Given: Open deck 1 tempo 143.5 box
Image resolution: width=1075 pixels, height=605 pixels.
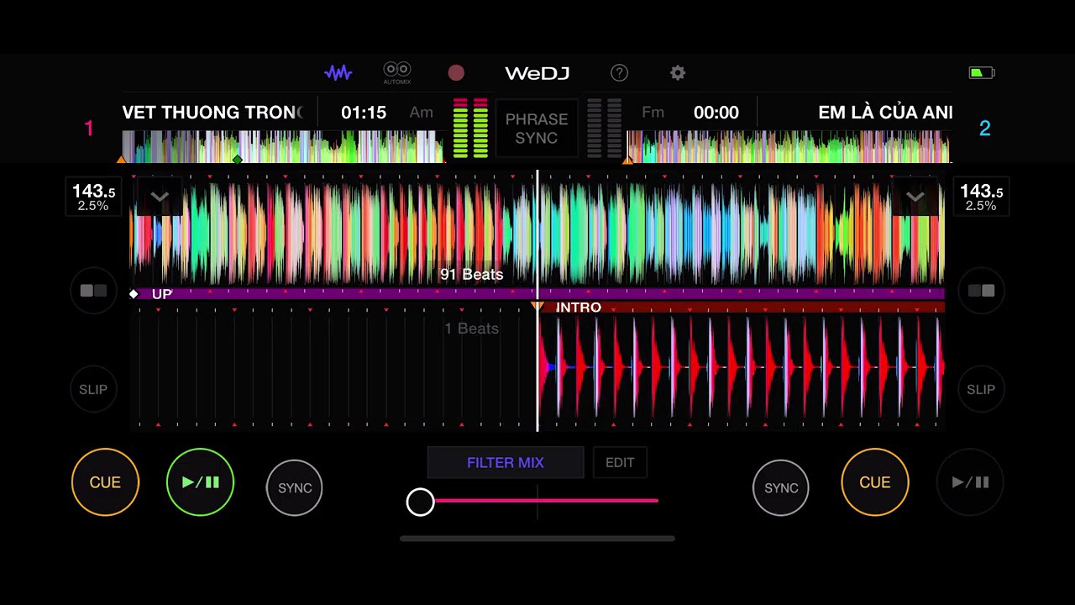Looking at the screenshot, I should [93, 197].
